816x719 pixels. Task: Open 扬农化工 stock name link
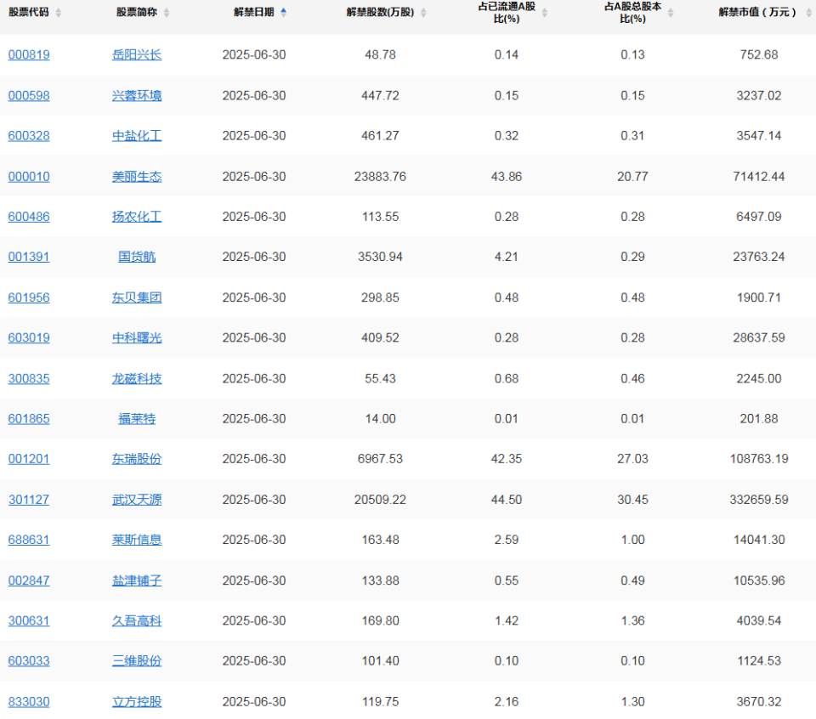click(137, 217)
